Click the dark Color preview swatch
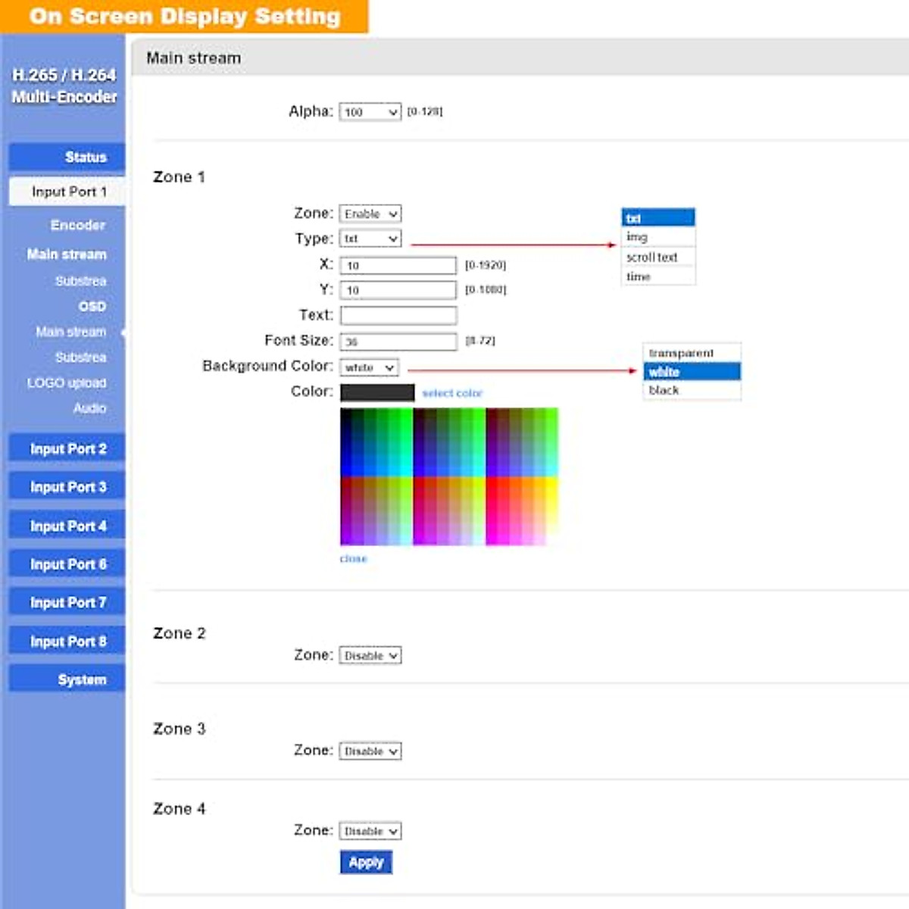Viewport: 909px width, 909px height. pos(377,392)
